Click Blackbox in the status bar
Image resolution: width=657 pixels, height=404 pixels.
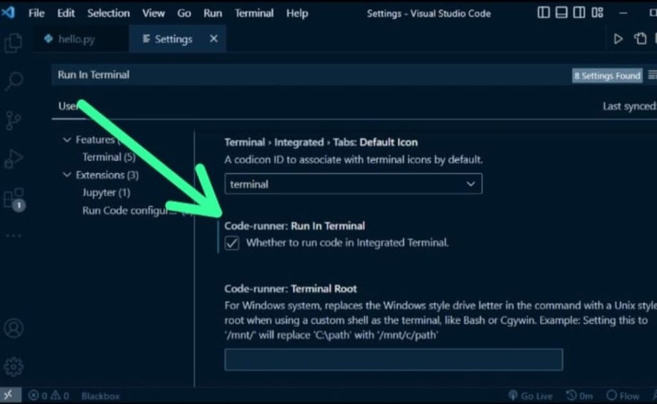click(x=101, y=396)
